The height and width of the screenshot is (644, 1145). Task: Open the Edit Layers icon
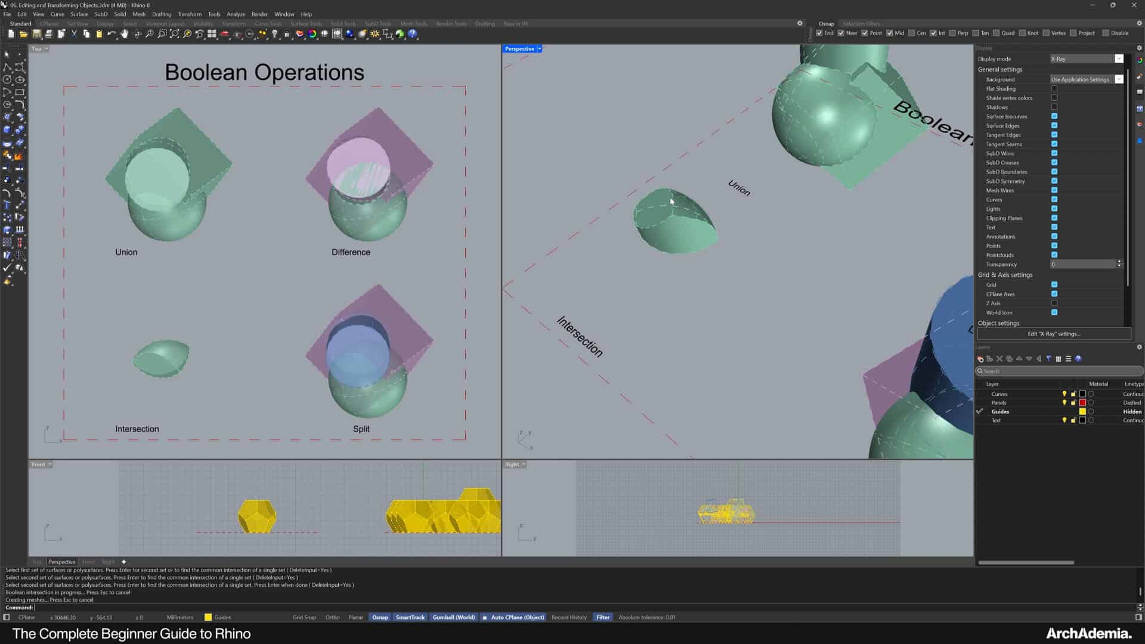coord(299,34)
